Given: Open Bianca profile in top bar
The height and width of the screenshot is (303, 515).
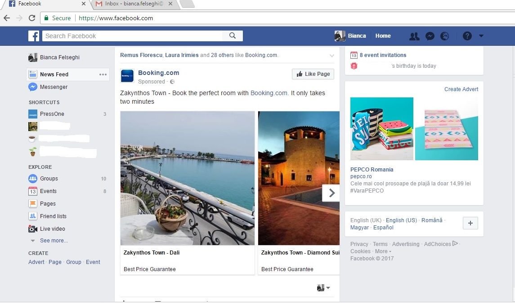Looking at the screenshot, I should click(350, 36).
